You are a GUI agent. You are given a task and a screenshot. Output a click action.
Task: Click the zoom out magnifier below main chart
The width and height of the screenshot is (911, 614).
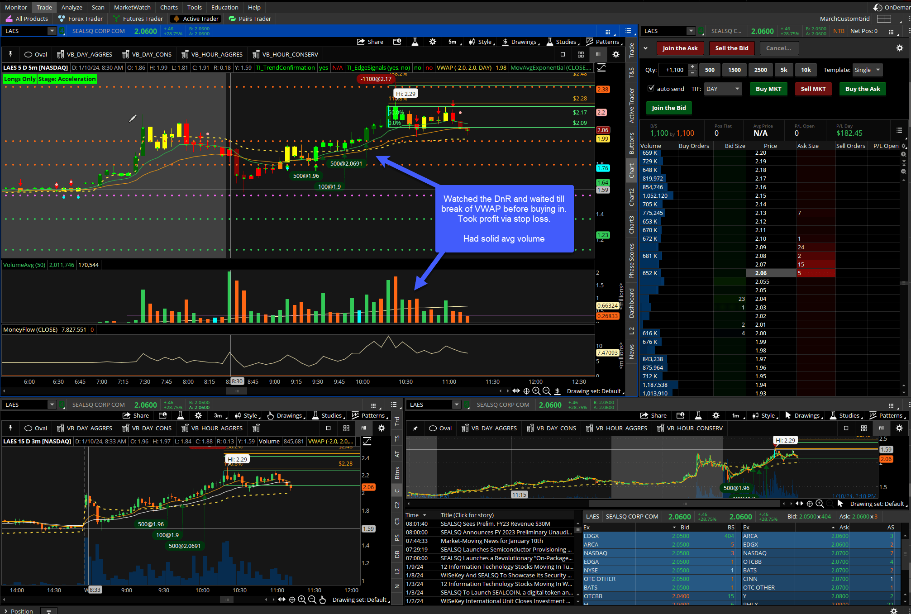pos(546,391)
